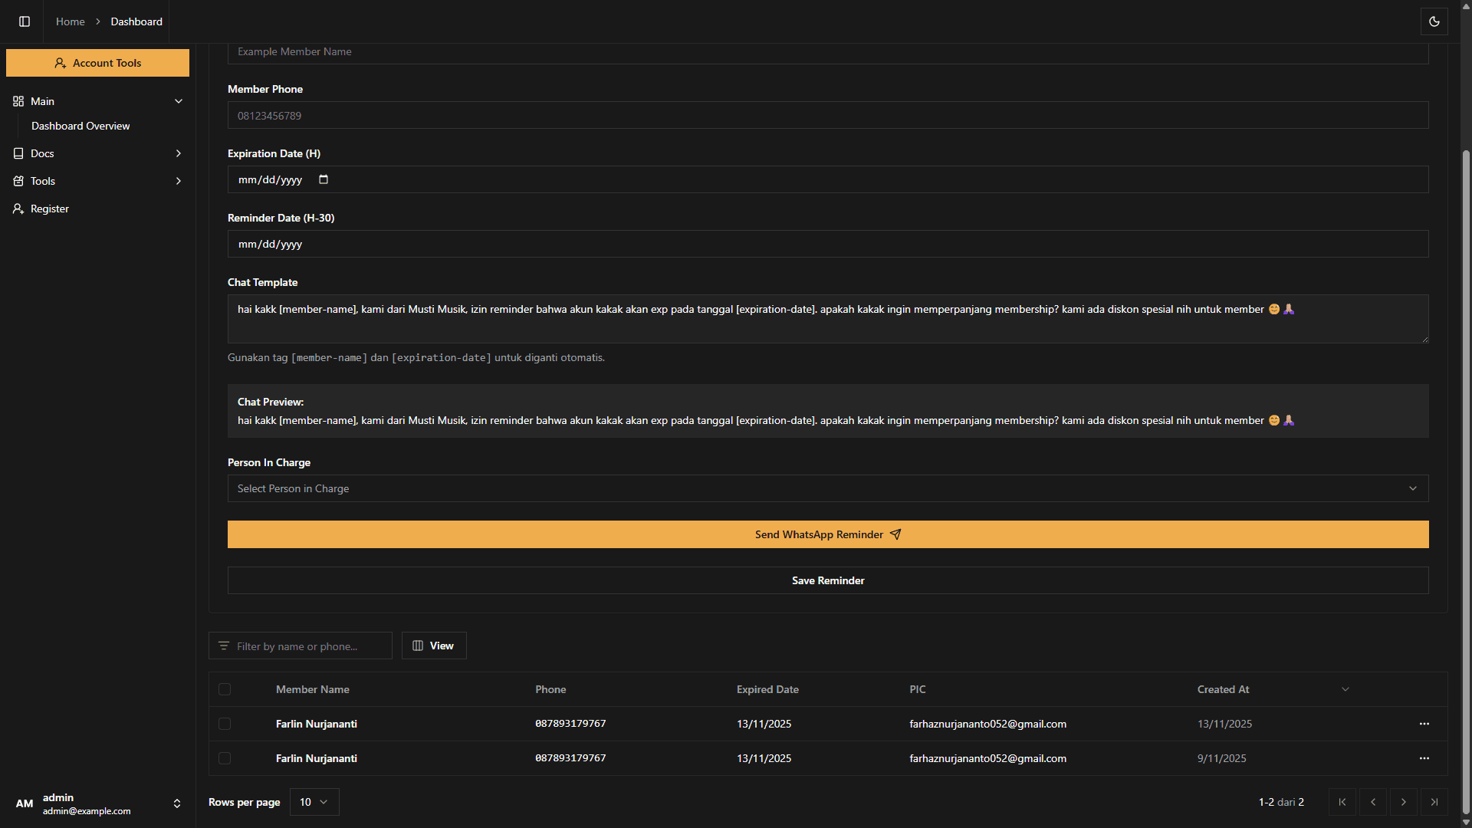Click the 1-2 dari 2 page counter
This screenshot has width=1472, height=828.
(x=1281, y=802)
